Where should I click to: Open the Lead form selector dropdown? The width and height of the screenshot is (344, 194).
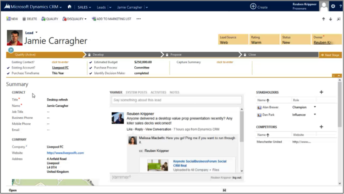coord(36,32)
